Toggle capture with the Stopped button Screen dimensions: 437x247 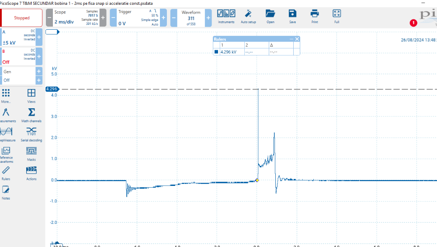click(x=22, y=18)
